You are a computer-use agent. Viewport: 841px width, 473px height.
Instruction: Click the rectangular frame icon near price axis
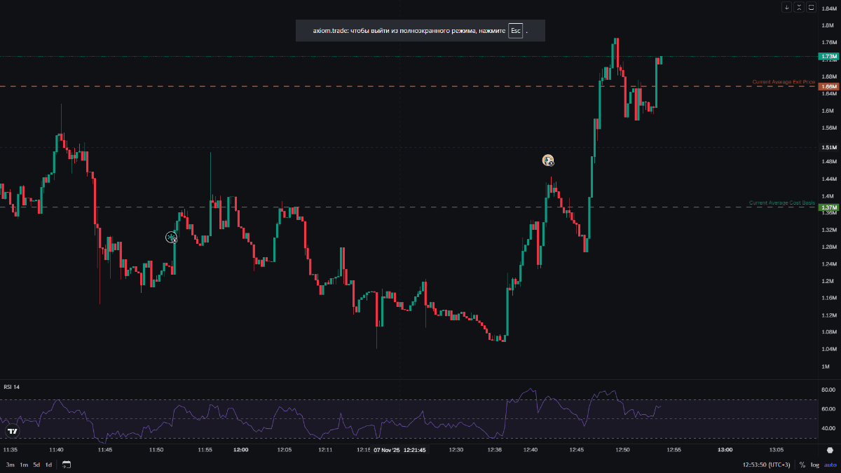point(812,8)
